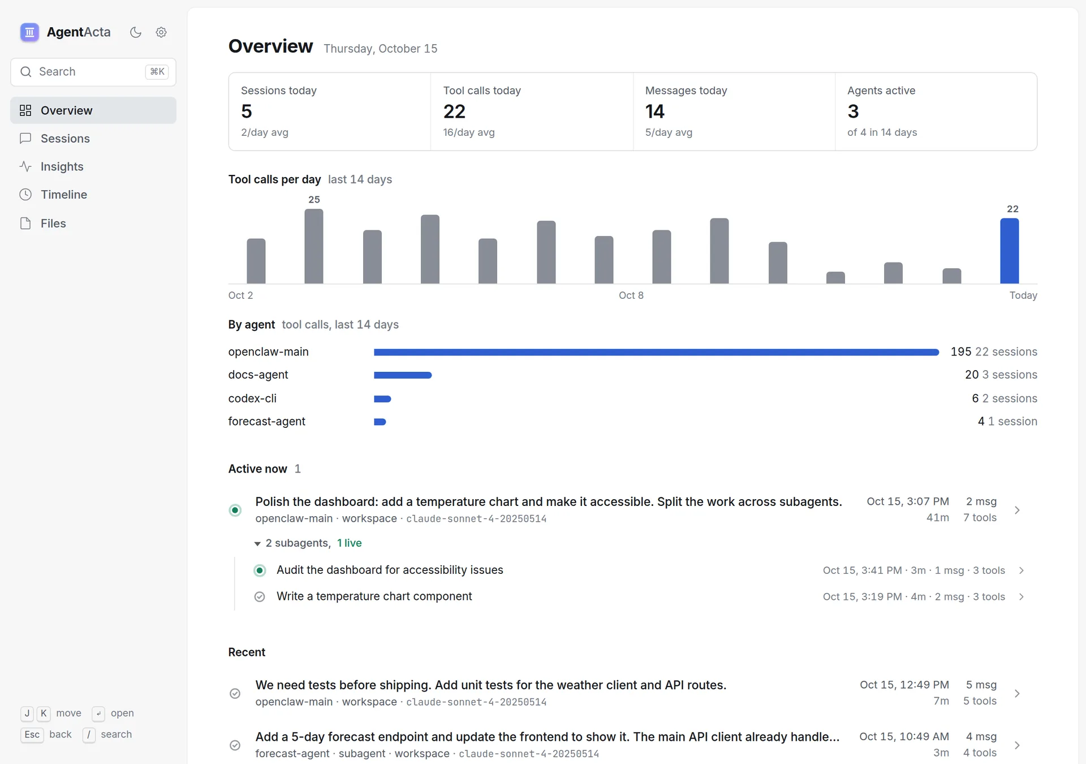
Task: Click the codex-cli usage bar
Action: (x=382, y=399)
